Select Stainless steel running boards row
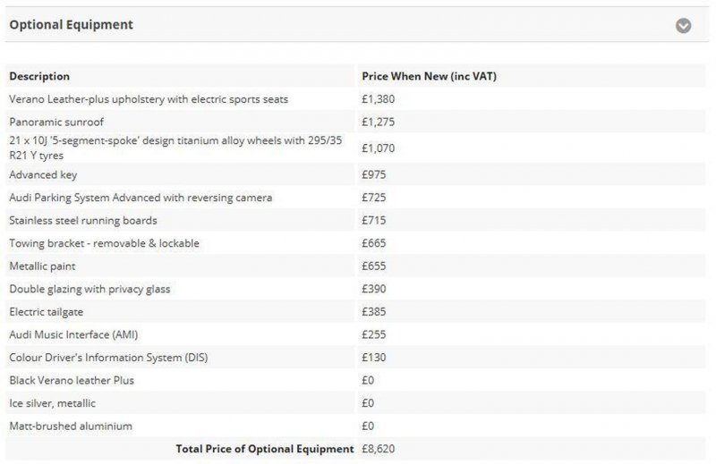Viewport: 716px width, 464px height. click(355, 220)
